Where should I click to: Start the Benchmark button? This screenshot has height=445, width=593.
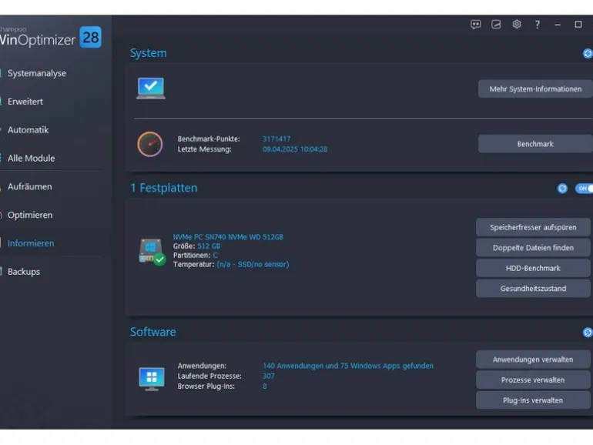(x=535, y=144)
